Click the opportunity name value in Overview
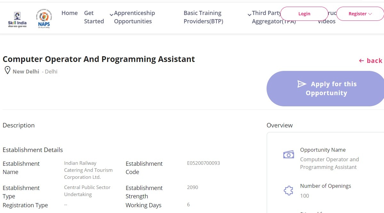This screenshot has height=213, width=384. 329,163
